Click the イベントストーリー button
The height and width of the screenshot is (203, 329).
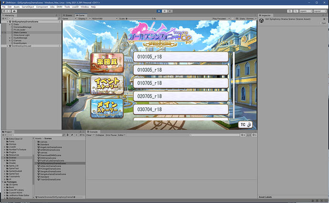point(107,85)
